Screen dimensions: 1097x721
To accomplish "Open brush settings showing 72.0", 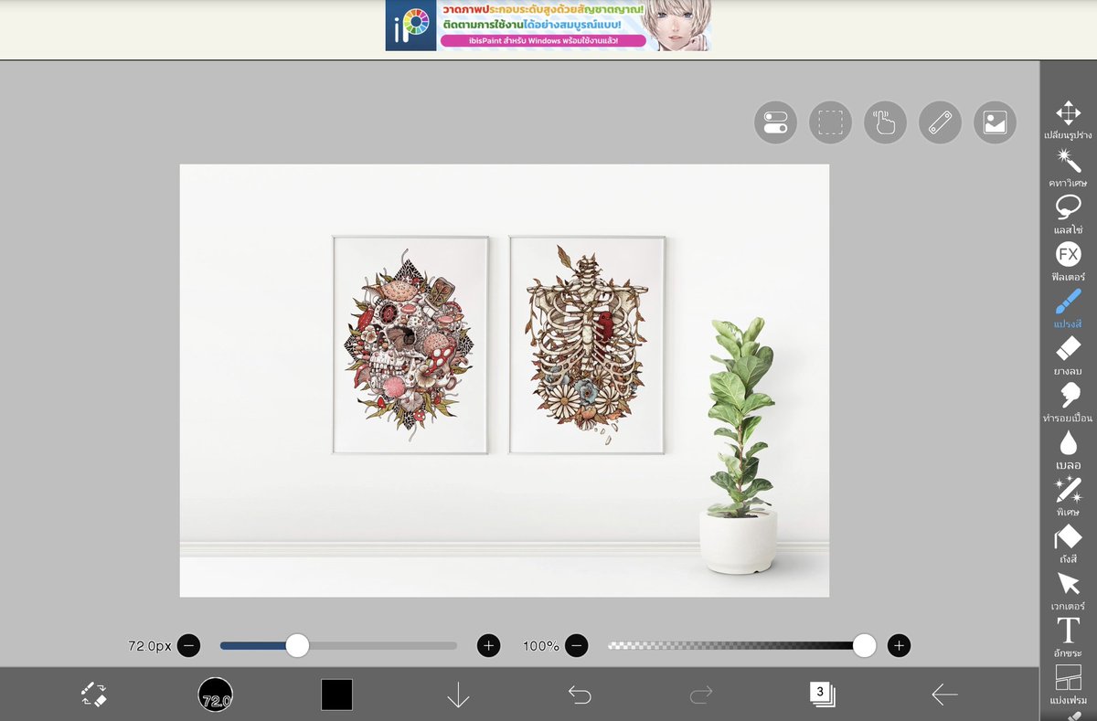I will 216,694.
